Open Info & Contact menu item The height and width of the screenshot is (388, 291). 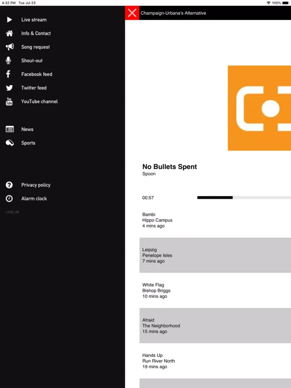click(36, 33)
